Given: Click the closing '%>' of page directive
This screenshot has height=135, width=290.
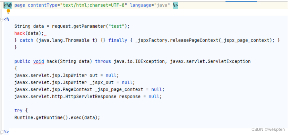Looking at the screenshot, I should (x=175, y=5).
